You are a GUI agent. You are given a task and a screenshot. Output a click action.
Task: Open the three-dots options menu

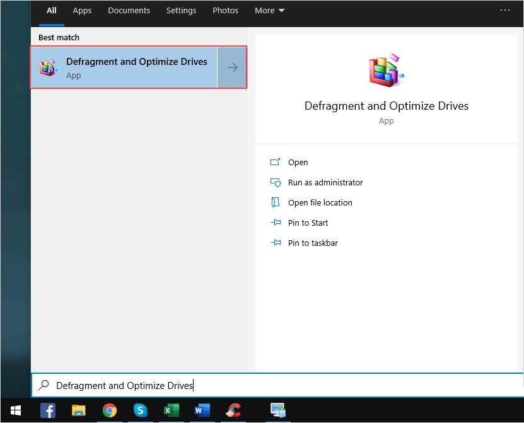[504, 11]
